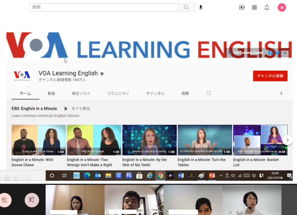Click the Facebook icon on channel banner

(270, 53)
